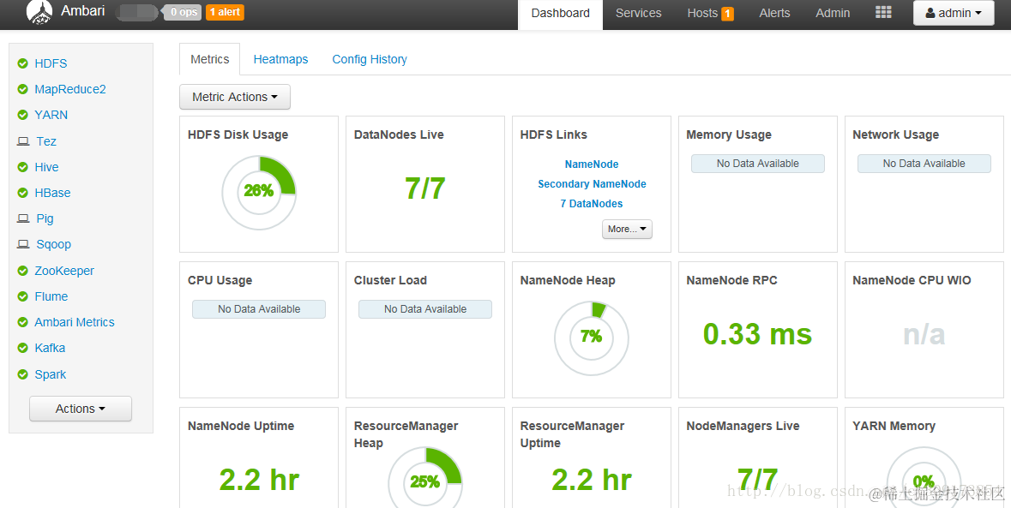Click No Data Available under Memory Usage

[x=757, y=164]
